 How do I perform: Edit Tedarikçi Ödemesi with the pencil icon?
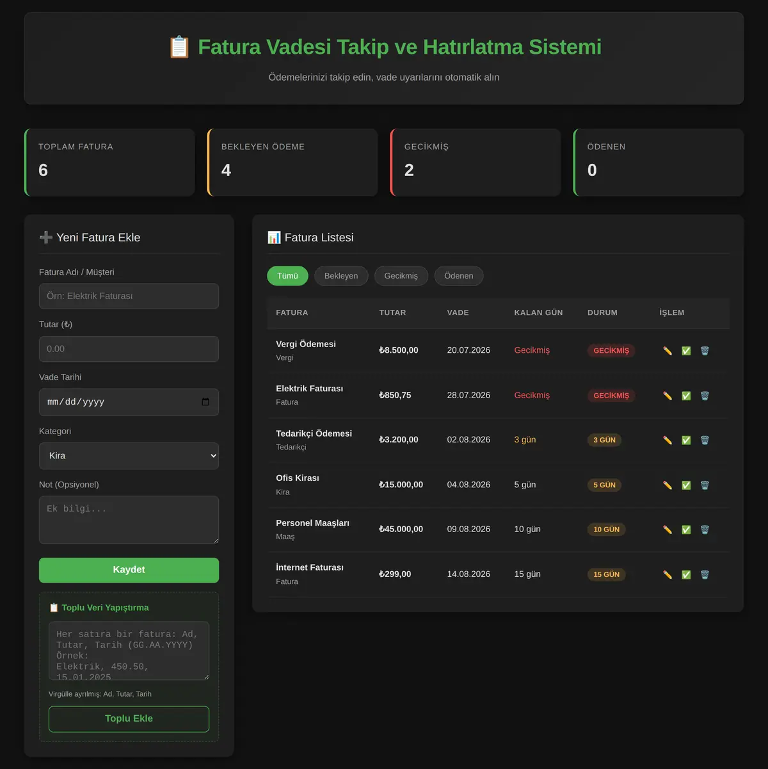[x=668, y=441]
